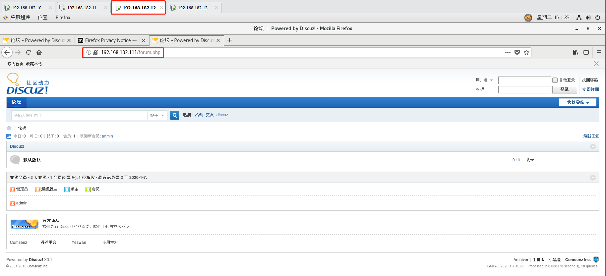Open the 帖子 search type dropdown
Image resolution: width=606 pixels, height=276 pixels.
(x=157, y=115)
